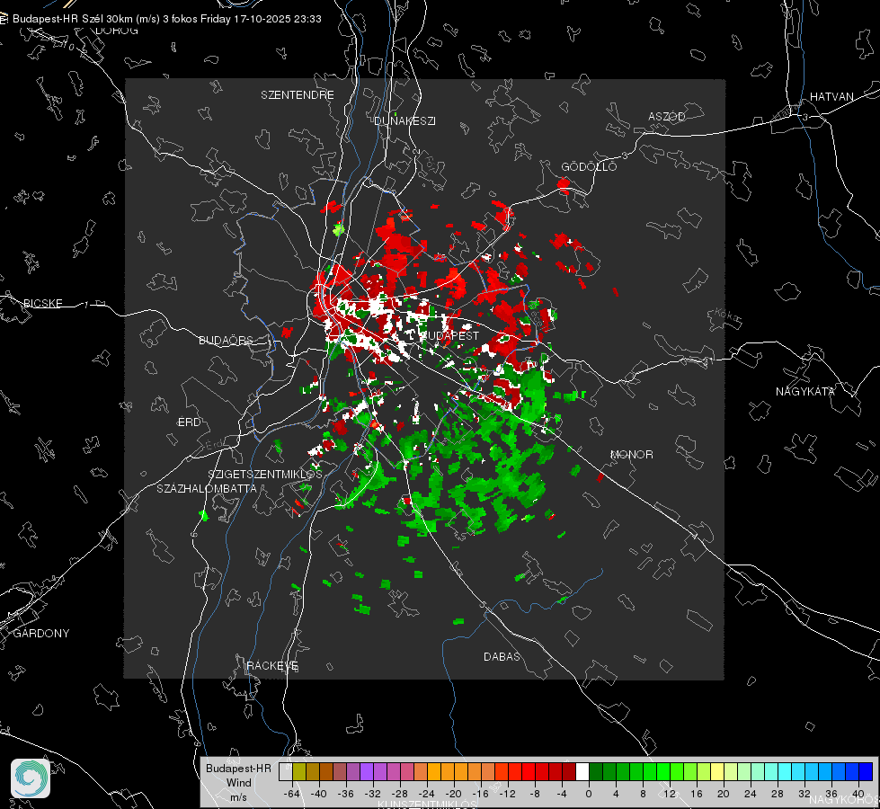Screen dimensions: 880x809
Task: Click the swirl logo icon in the corner
Action: pos(31,778)
